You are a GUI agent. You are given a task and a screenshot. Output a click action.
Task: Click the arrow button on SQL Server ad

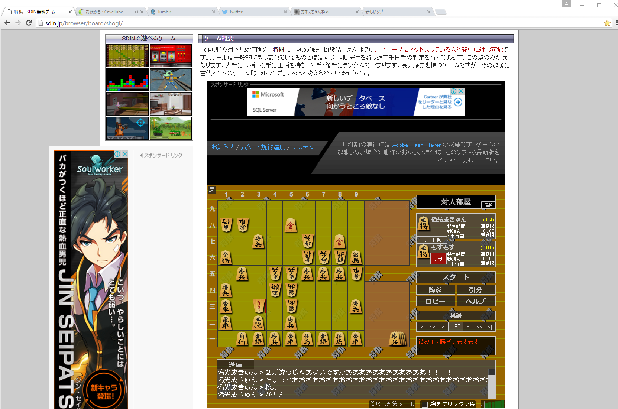(x=458, y=102)
